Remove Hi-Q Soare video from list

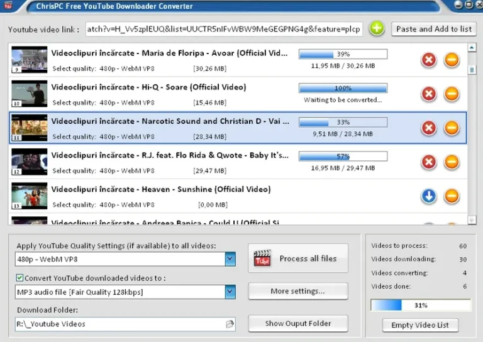pyautogui.click(x=452, y=94)
